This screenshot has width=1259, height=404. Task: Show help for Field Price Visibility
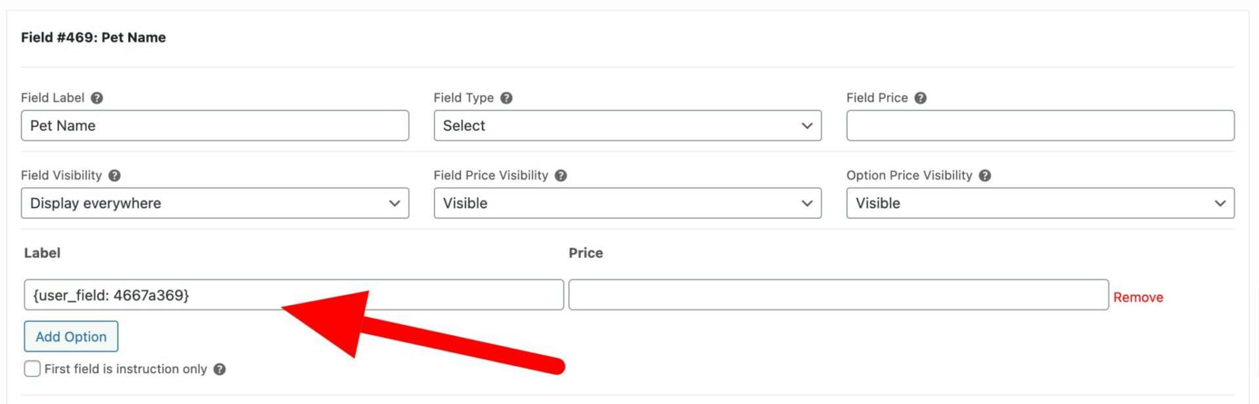561,175
